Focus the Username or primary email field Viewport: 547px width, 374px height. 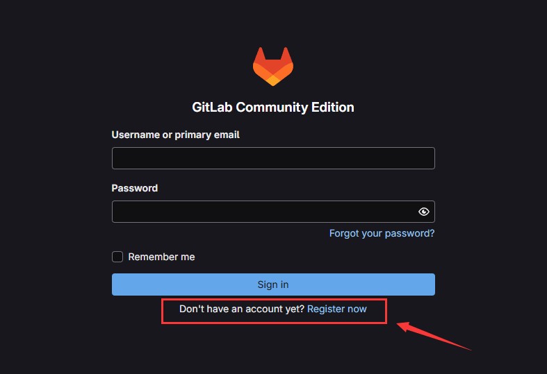273,158
